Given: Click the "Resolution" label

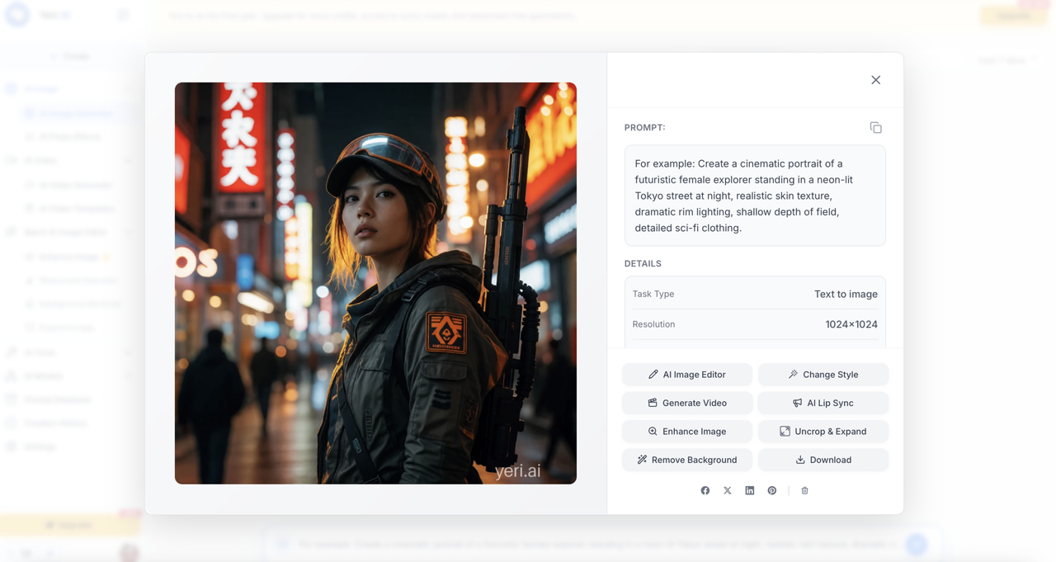Looking at the screenshot, I should (x=653, y=324).
